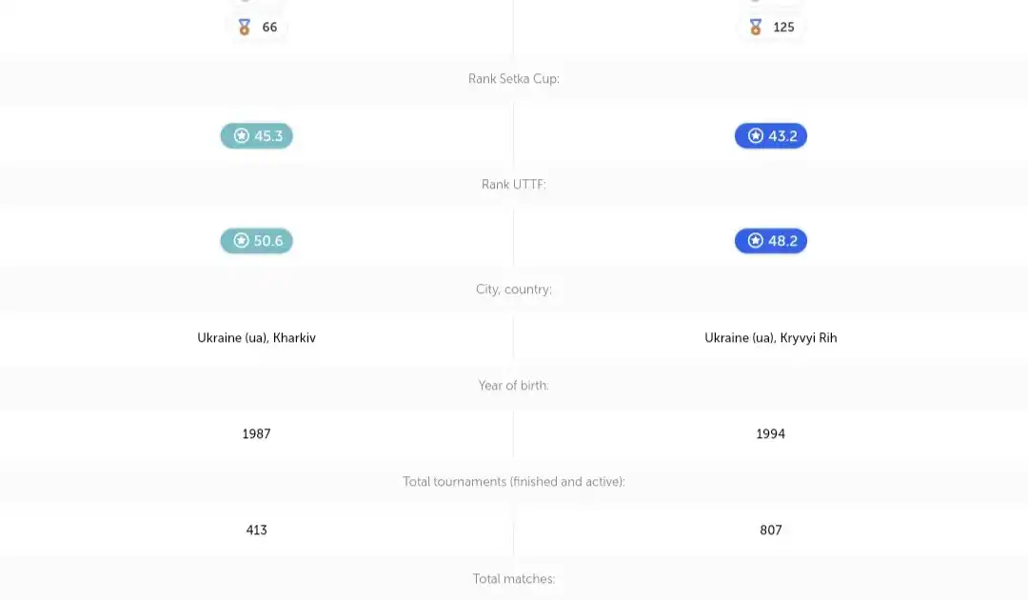Click the star icon in the 43.2 badge
Viewport: 1028px width, 600px height.
(756, 136)
